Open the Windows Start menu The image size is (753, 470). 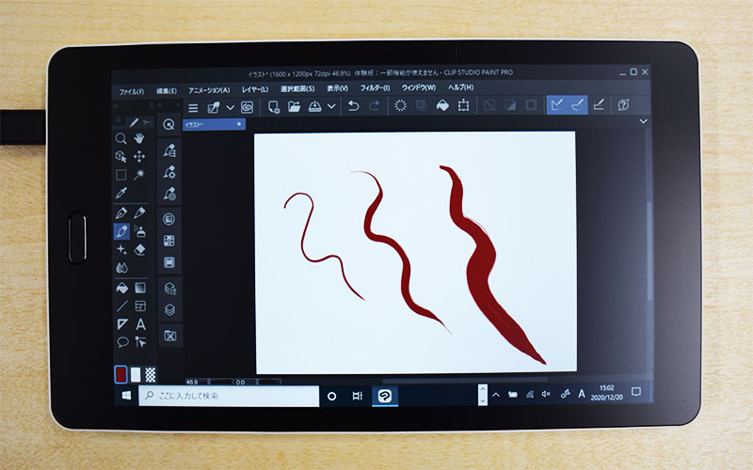126,396
